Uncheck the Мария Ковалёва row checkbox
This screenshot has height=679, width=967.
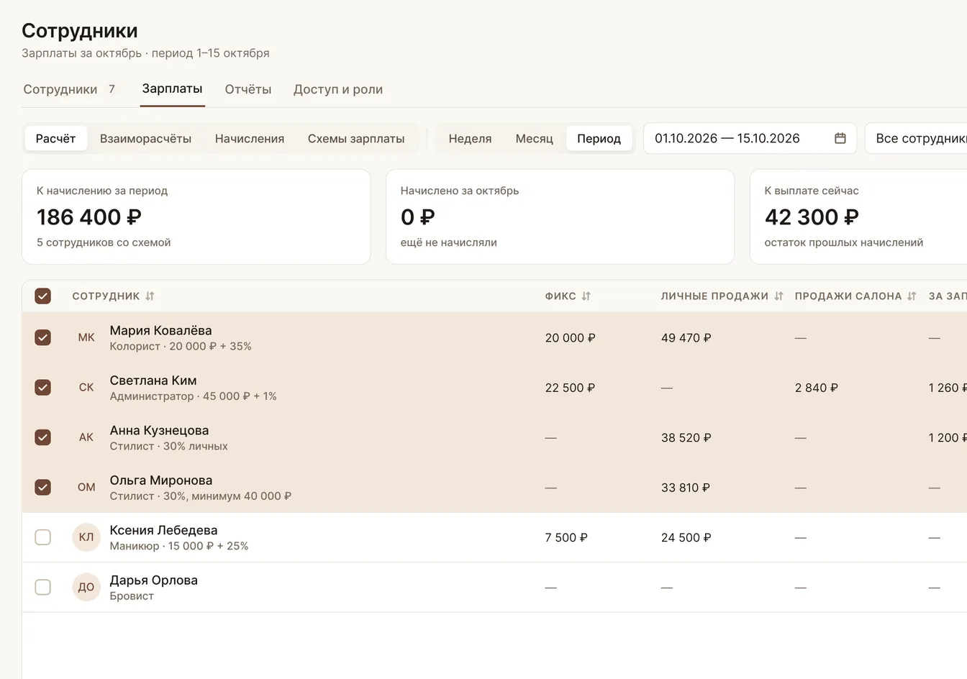click(43, 337)
